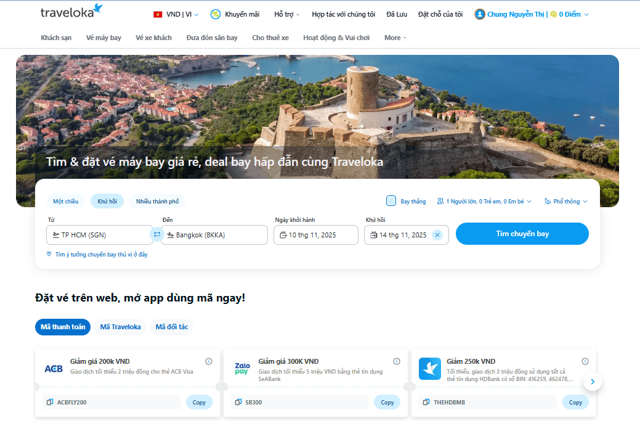Click the Traveloka logo
640x439 pixels.
[x=71, y=12]
